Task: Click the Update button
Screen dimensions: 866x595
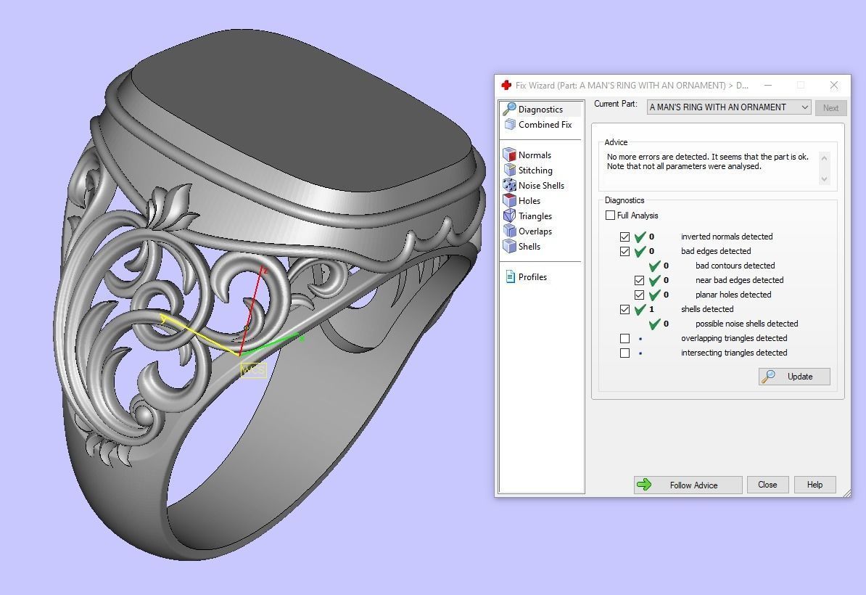Action: [x=793, y=376]
